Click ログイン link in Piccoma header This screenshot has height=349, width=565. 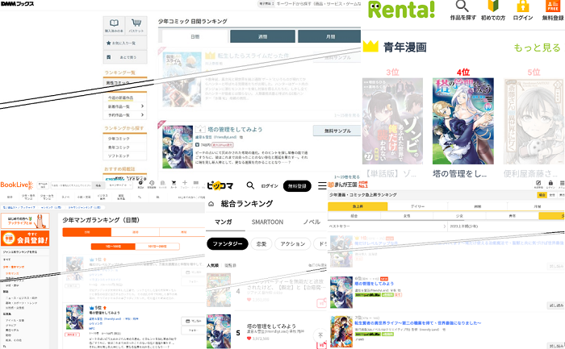[269, 186]
